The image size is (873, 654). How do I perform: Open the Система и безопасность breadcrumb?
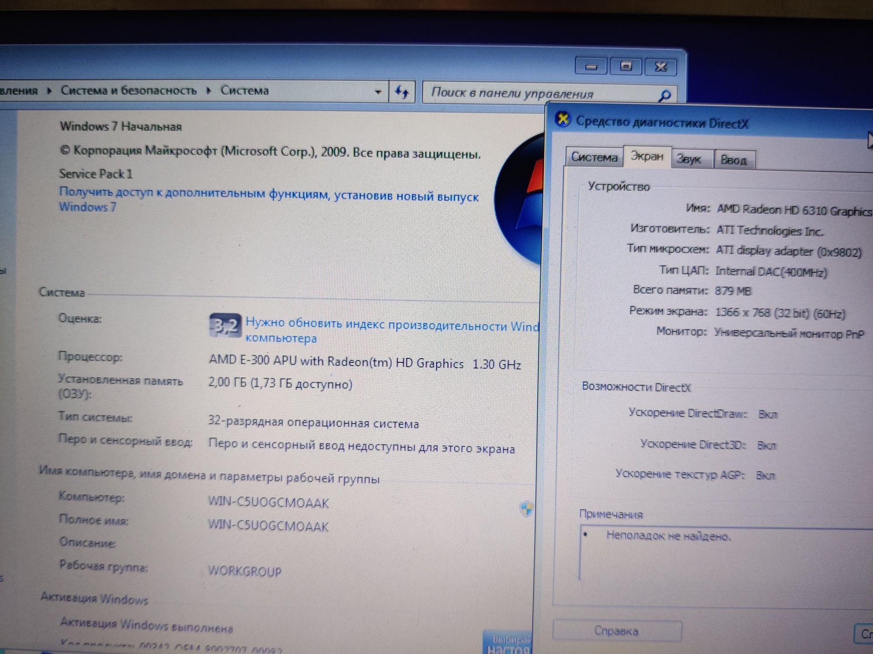pyautogui.click(x=129, y=90)
